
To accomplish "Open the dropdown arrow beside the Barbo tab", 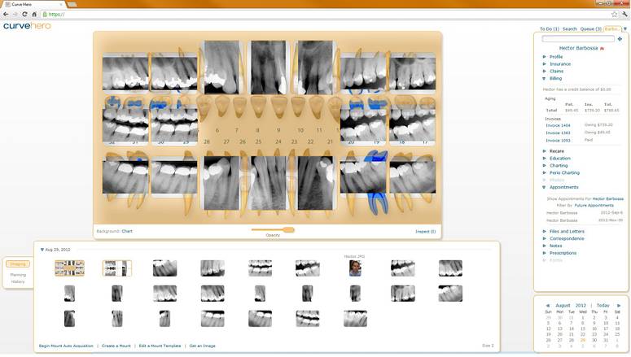I will [x=625, y=29].
